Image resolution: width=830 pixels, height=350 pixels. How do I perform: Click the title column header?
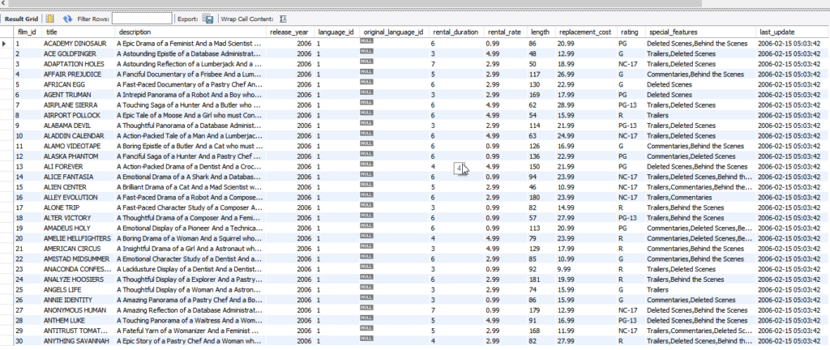pos(79,32)
